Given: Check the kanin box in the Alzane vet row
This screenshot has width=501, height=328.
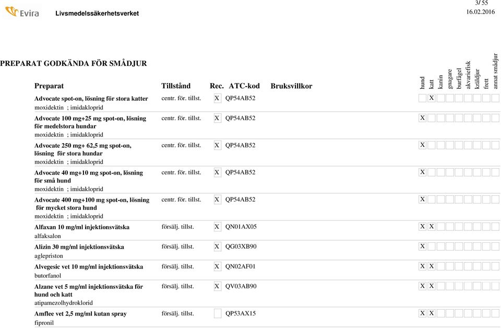Looking at the screenshot, I should pos(440,286).
